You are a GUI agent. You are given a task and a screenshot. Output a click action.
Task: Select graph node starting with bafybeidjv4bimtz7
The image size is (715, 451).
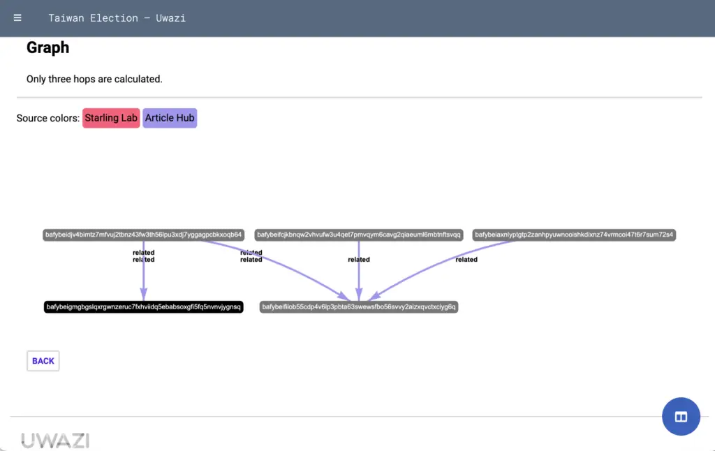(x=143, y=235)
